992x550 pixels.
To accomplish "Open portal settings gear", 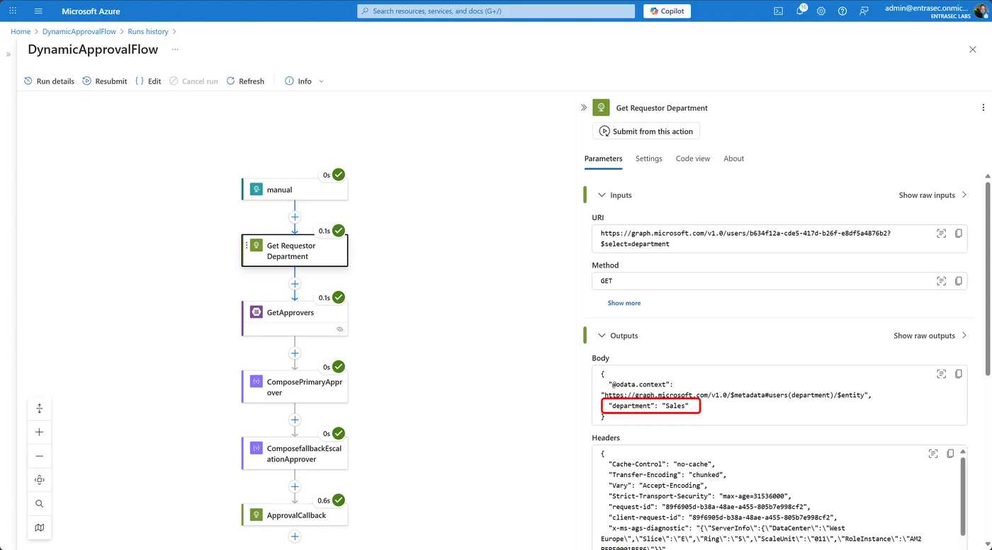I will click(821, 11).
